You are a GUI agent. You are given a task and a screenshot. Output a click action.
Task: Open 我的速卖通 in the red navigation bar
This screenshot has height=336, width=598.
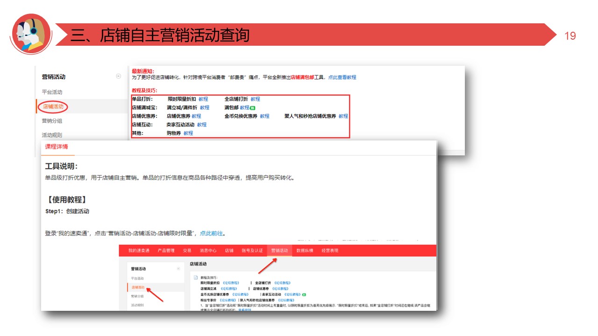(x=139, y=251)
